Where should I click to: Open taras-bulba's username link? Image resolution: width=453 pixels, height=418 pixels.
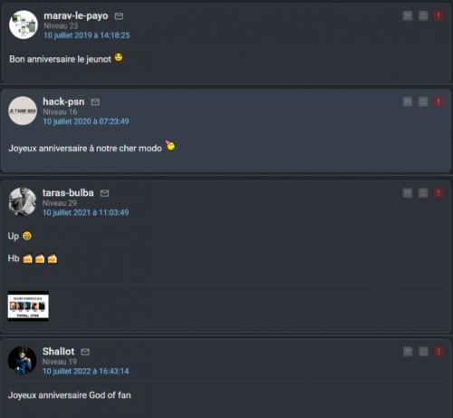(x=68, y=193)
